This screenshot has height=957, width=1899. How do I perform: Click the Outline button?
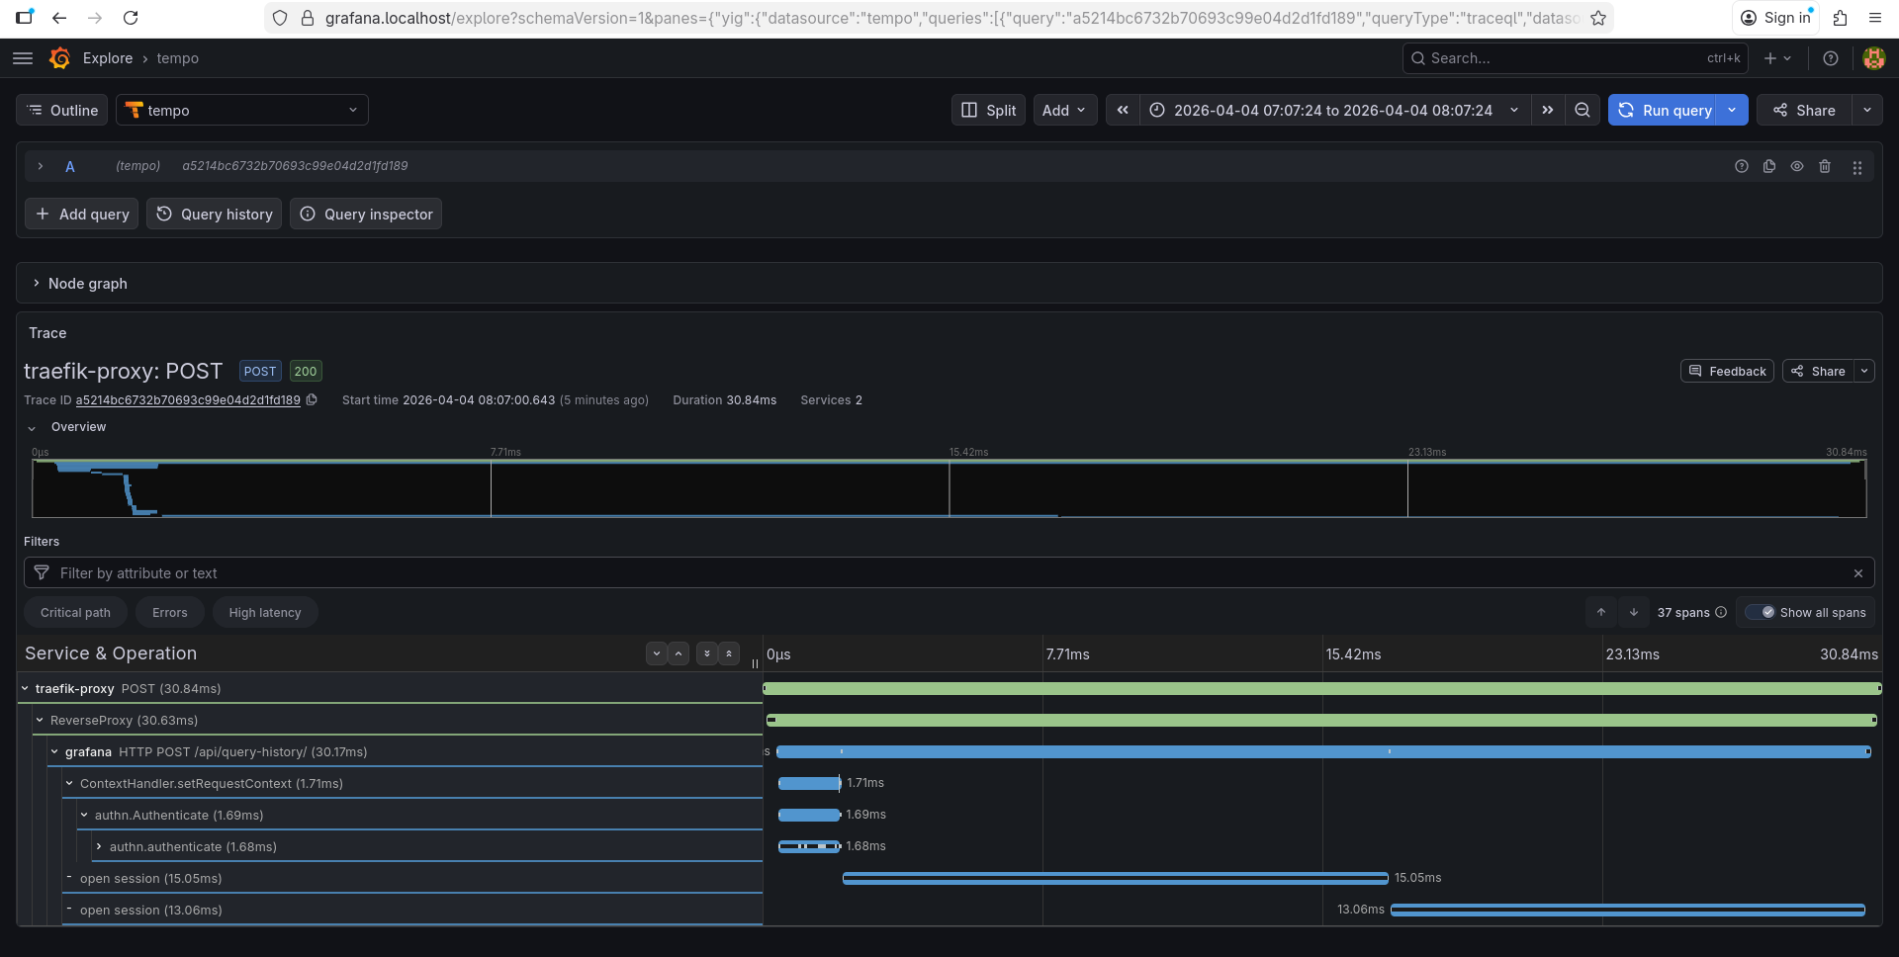click(x=62, y=110)
